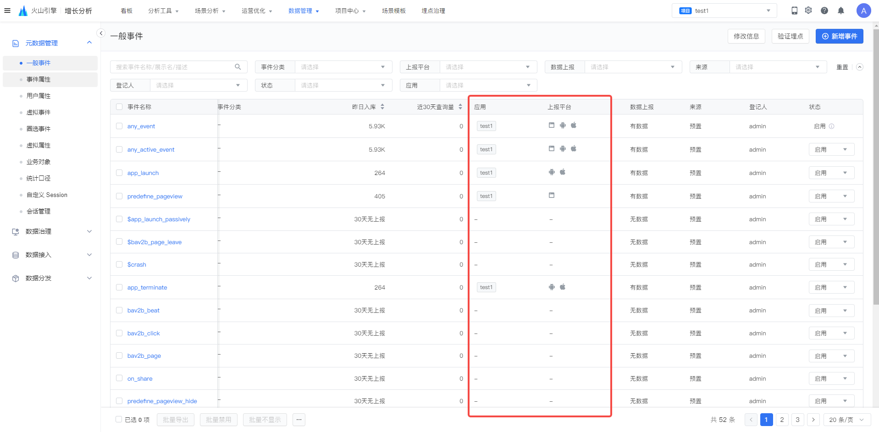Click the info icon beside any_event status
879x432 pixels.
[x=832, y=126]
